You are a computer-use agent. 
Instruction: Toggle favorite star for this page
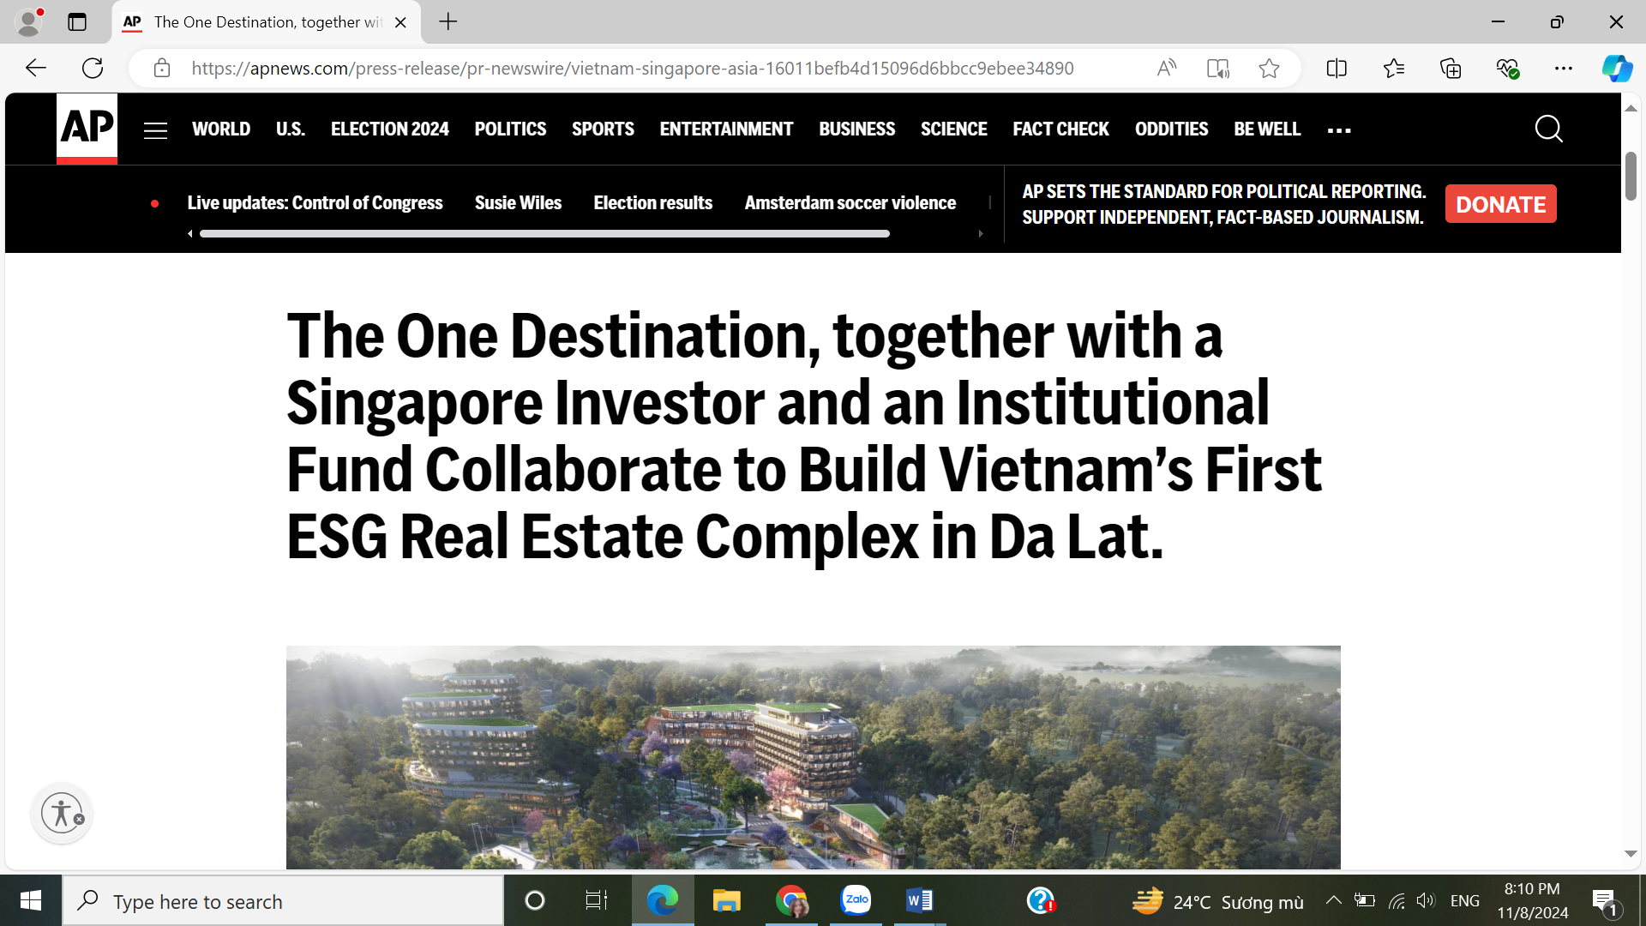pos(1269,68)
